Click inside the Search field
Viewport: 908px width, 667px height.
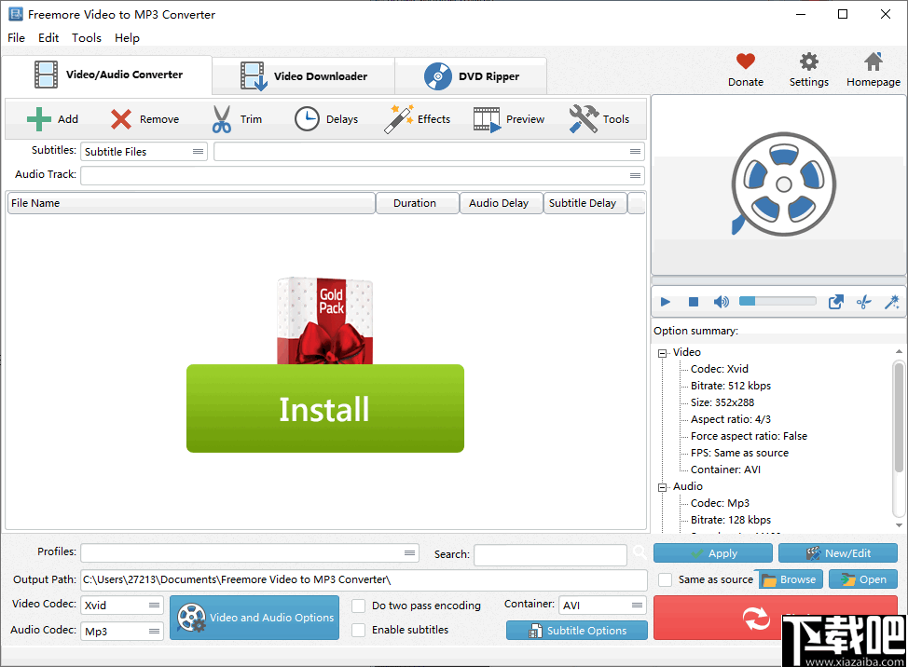[x=550, y=554]
